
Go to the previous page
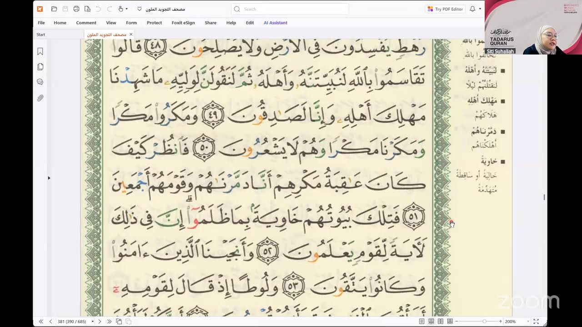pos(50,322)
